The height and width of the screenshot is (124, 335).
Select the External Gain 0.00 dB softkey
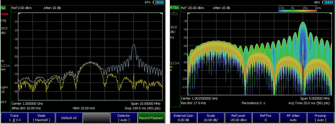[x=184, y=118]
